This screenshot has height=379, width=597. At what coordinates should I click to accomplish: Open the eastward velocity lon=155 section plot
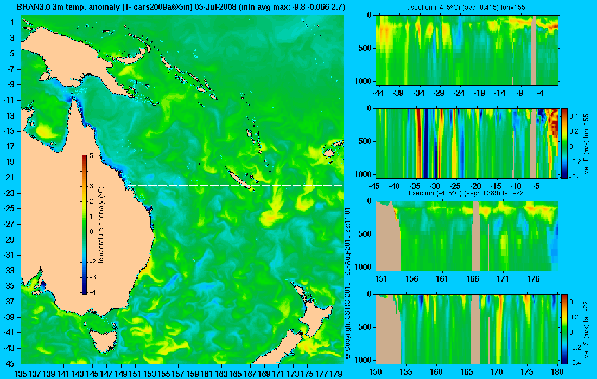tap(467, 143)
